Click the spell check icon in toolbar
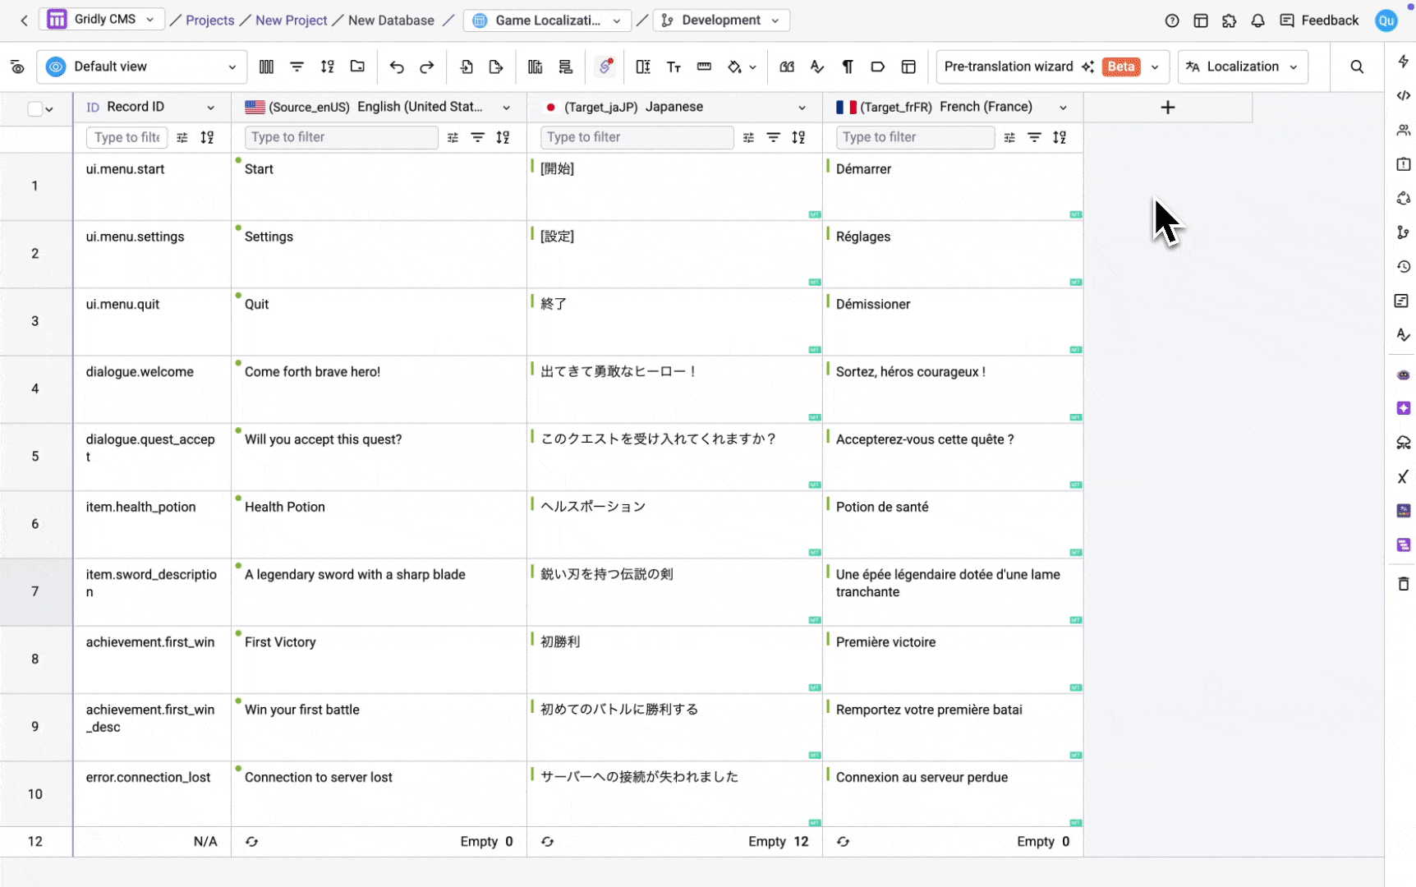This screenshot has height=887, width=1416. (816, 67)
